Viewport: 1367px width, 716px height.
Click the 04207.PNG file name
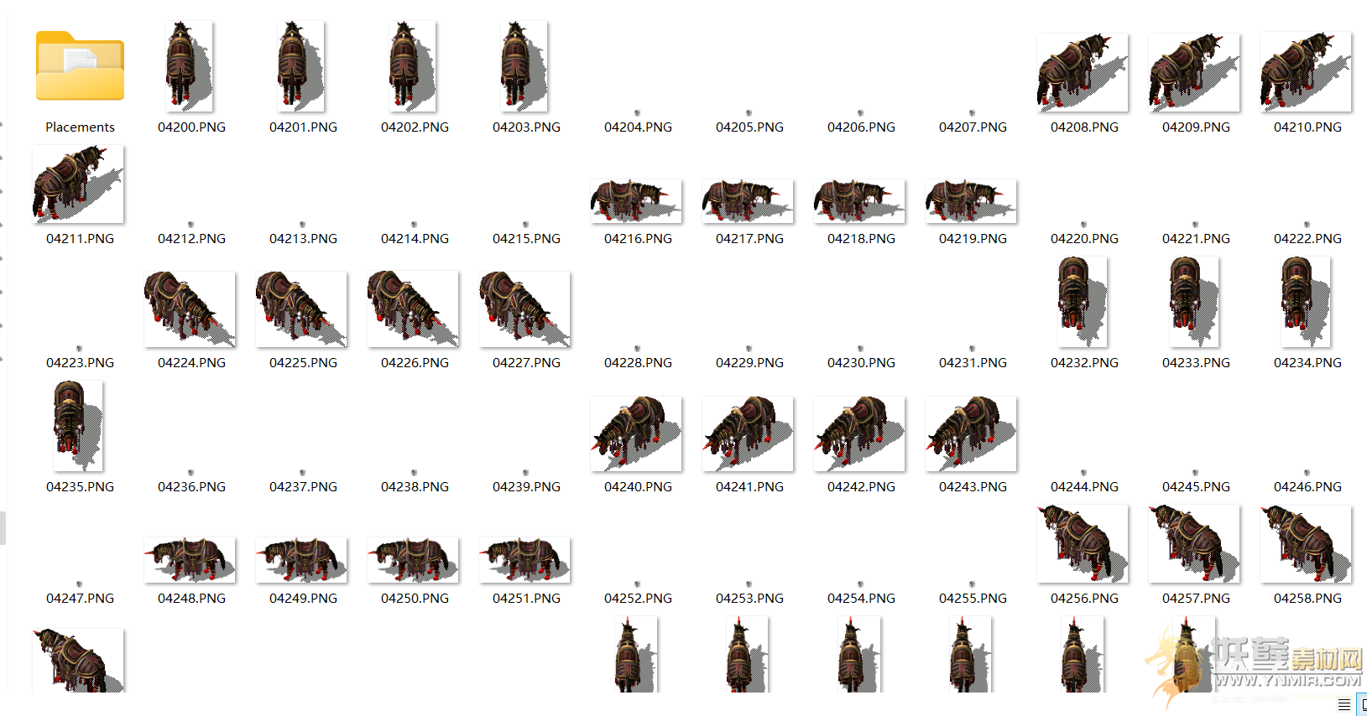(x=973, y=127)
